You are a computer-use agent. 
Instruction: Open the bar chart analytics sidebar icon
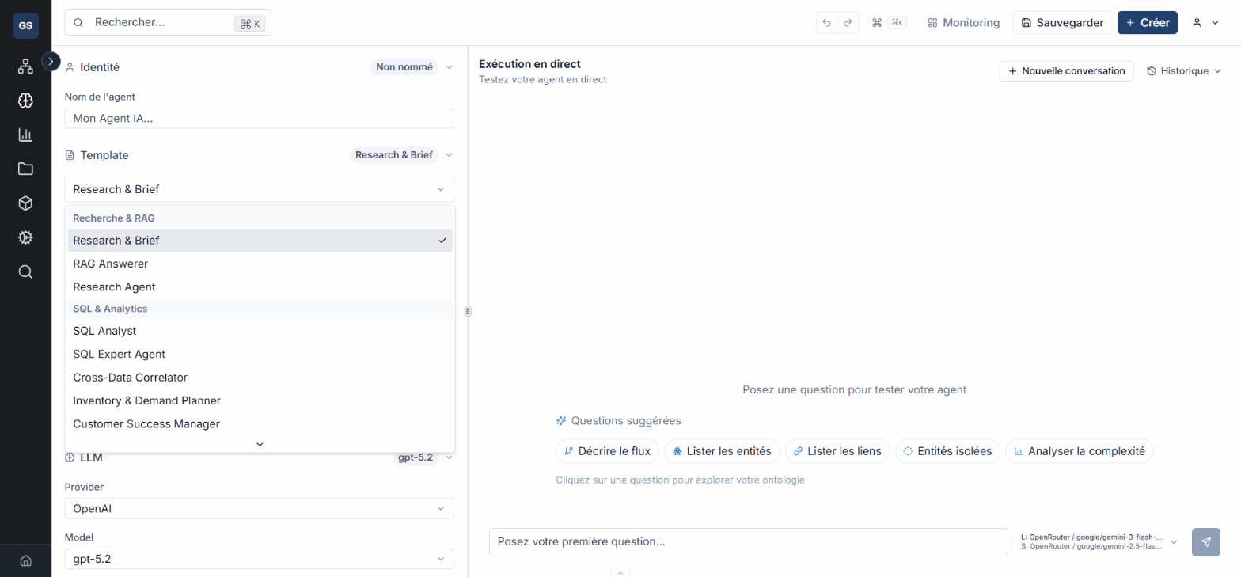coord(25,135)
